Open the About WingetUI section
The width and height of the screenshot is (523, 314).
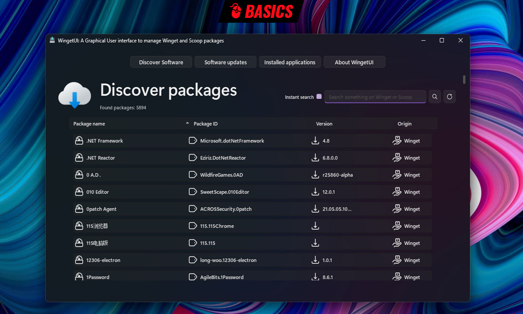(354, 62)
